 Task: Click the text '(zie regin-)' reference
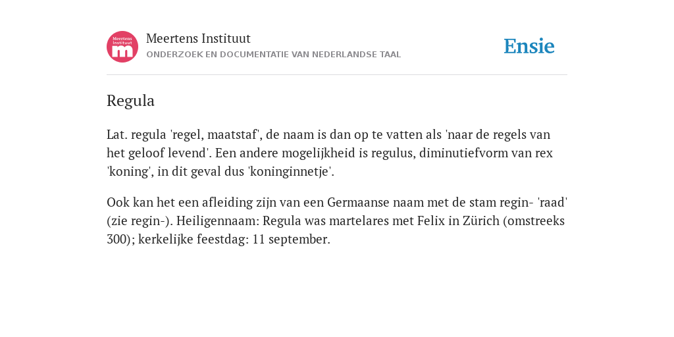pos(140,220)
